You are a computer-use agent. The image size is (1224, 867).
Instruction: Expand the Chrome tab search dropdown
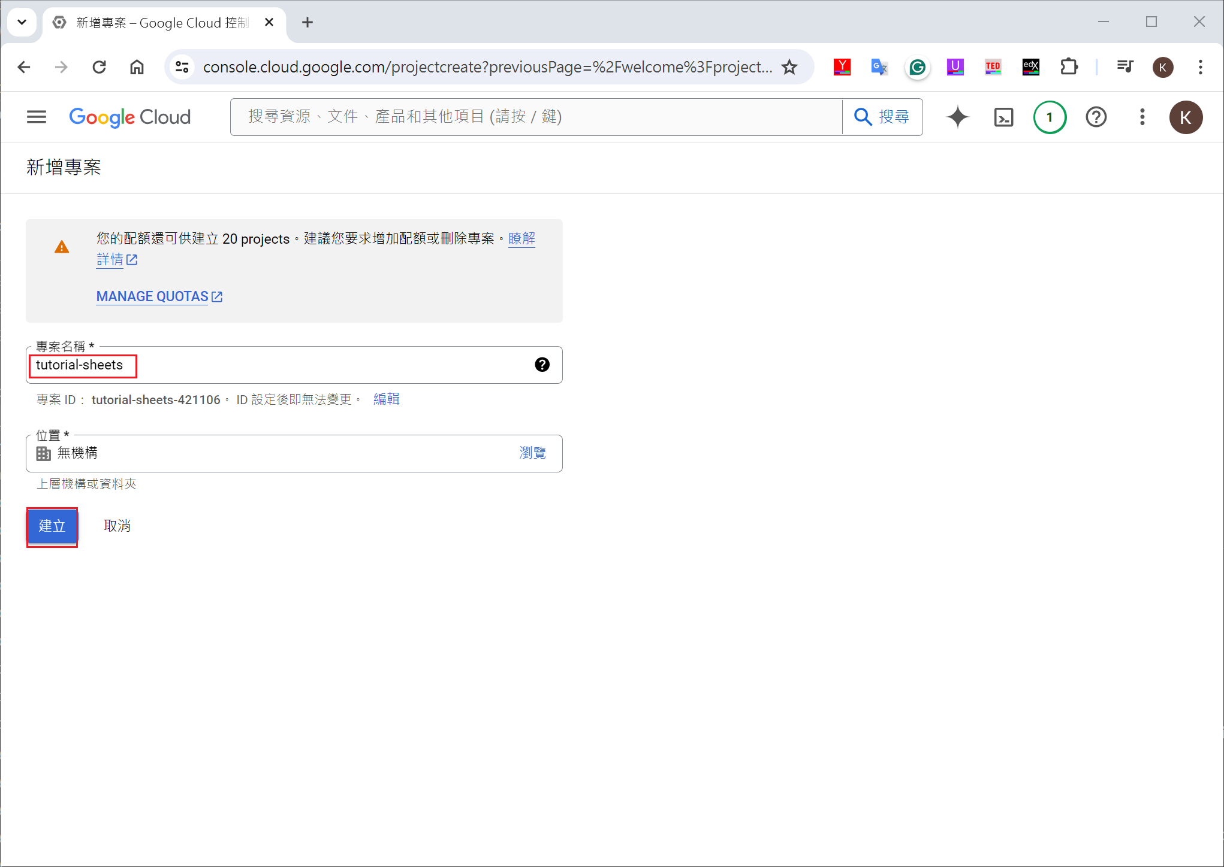point(22,22)
